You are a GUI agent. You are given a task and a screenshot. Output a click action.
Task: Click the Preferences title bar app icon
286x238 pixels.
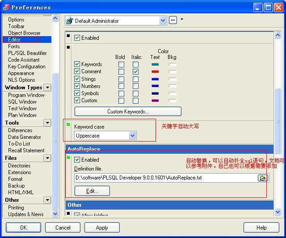point(6,7)
